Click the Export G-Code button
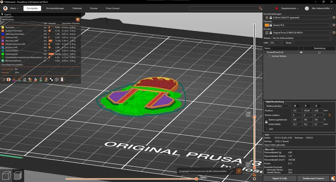 point(278,178)
